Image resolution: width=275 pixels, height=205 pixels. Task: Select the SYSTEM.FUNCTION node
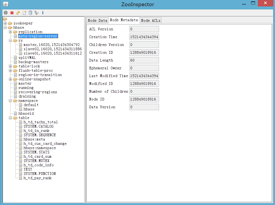(40, 174)
